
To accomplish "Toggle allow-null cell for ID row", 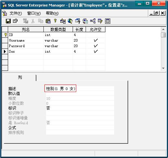I will pyautogui.click(x=96, y=35).
